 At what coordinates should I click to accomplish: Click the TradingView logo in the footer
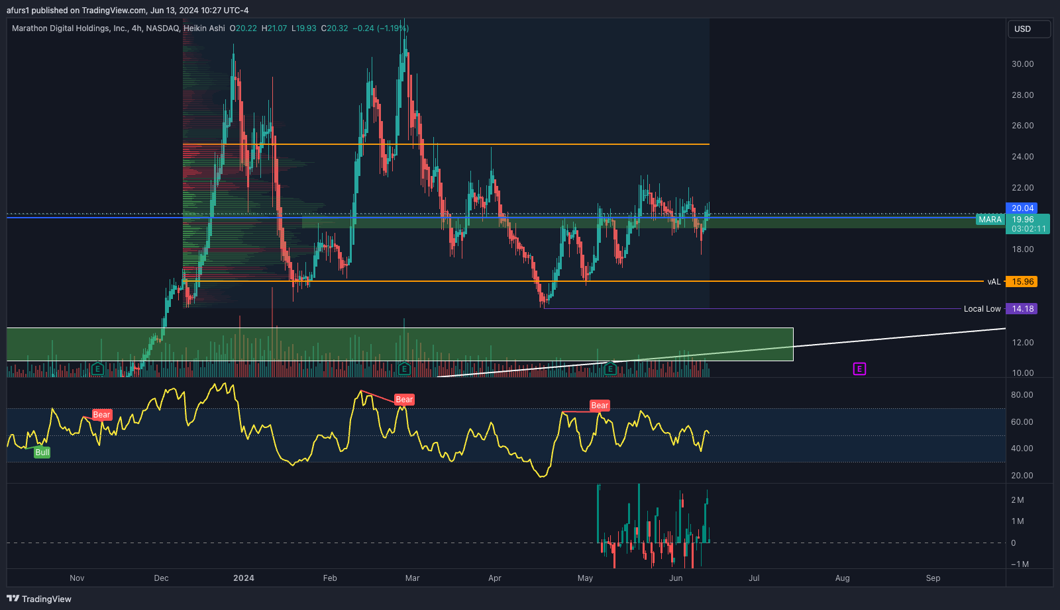click(39, 599)
